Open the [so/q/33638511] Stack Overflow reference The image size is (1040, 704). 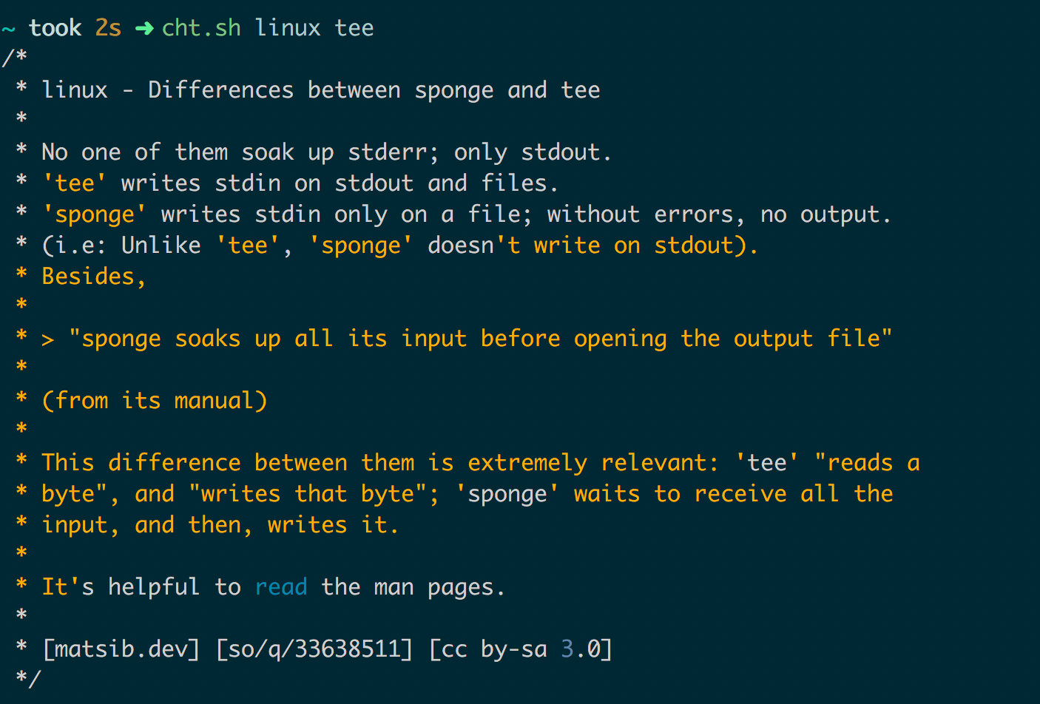tap(314, 649)
